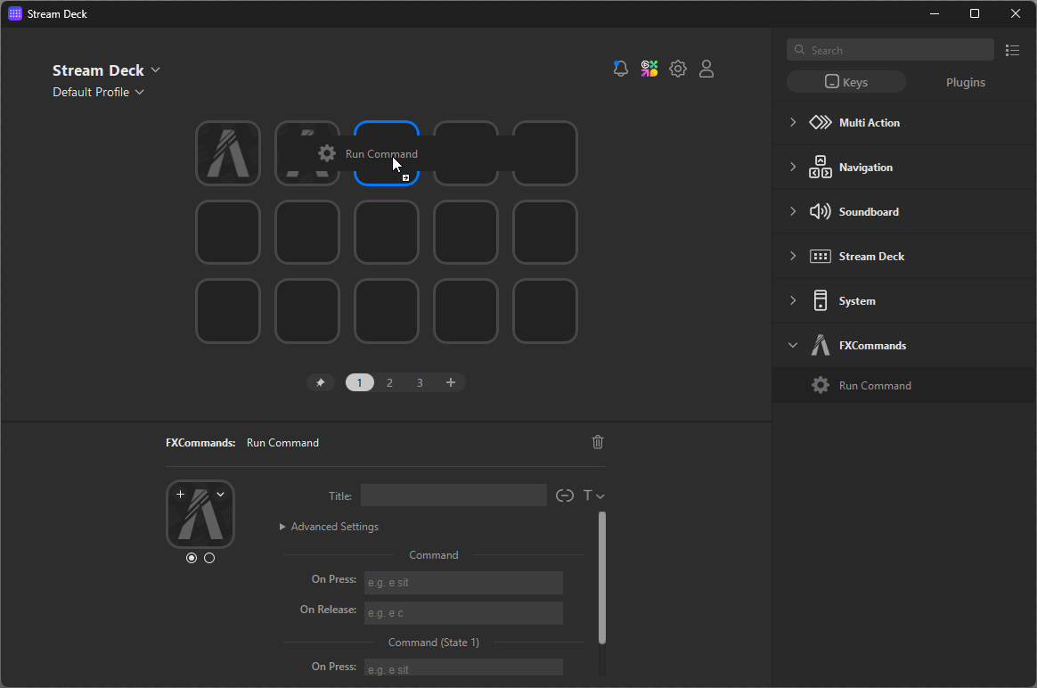Click the list view icon beside search
This screenshot has height=688, width=1037.
point(1012,50)
